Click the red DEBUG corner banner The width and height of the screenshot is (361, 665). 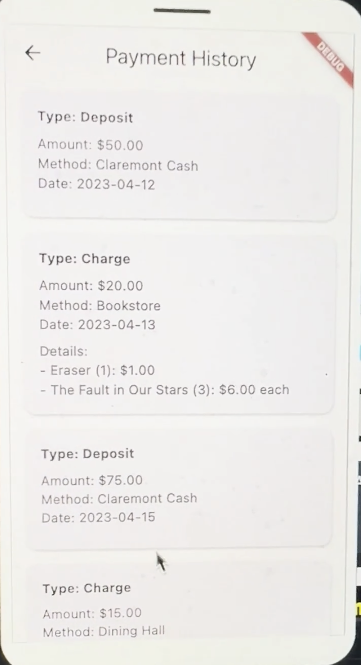331,57
